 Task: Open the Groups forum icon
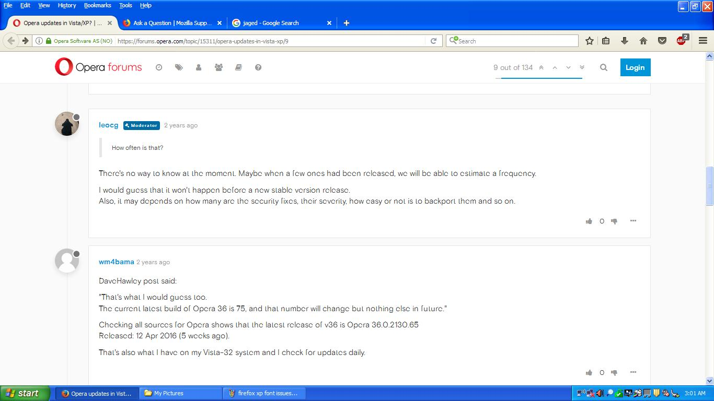pyautogui.click(x=218, y=67)
